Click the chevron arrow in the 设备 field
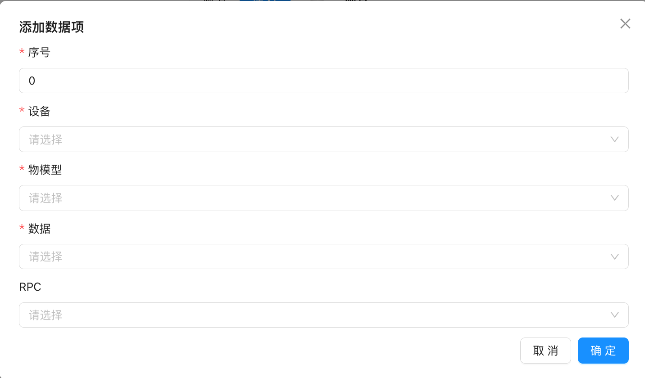Image resolution: width=645 pixels, height=378 pixels. point(614,139)
